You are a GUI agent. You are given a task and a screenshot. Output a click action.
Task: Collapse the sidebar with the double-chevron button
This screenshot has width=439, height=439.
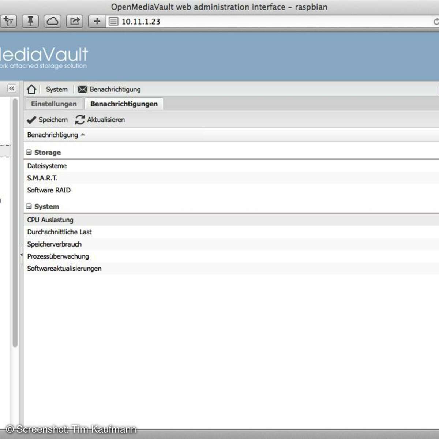click(12, 89)
